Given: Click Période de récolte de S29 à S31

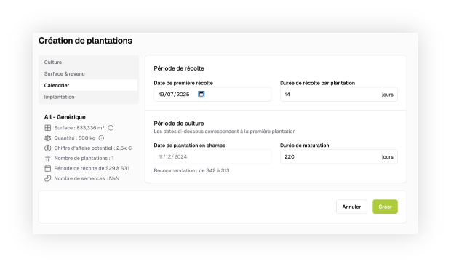Looking at the screenshot, I should point(92,168).
